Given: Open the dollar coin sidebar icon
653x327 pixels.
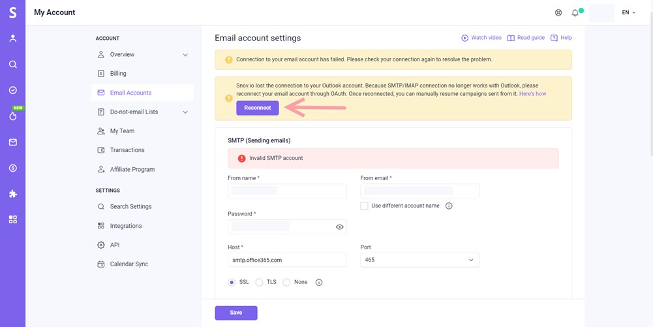Looking at the screenshot, I should pyautogui.click(x=13, y=168).
